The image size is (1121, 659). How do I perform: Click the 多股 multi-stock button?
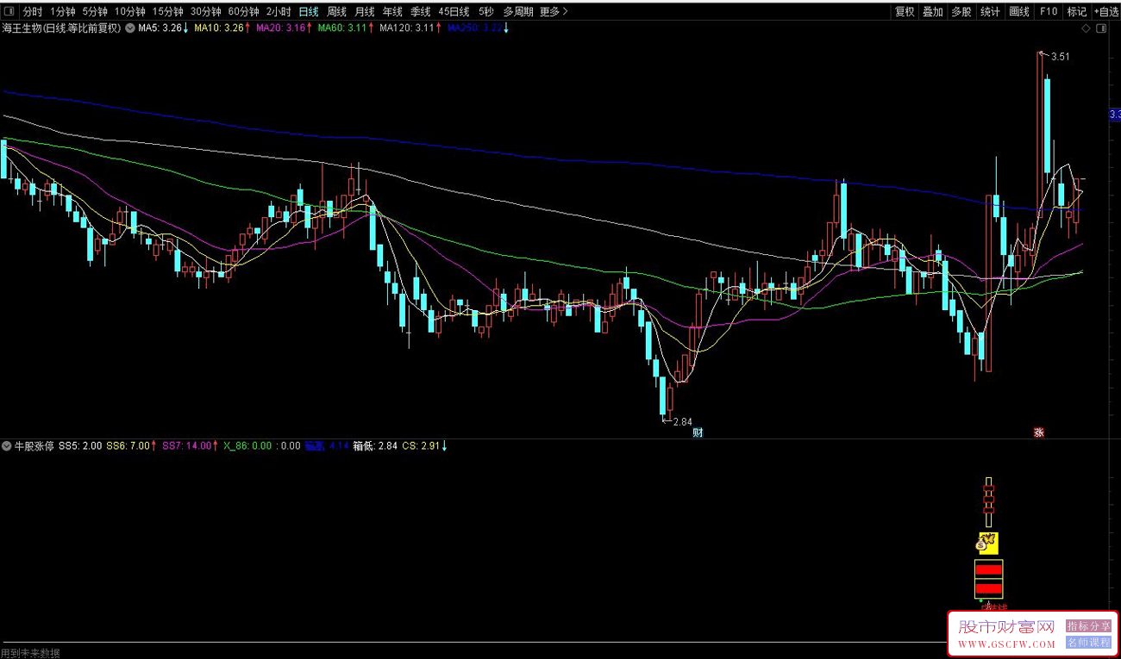point(961,12)
